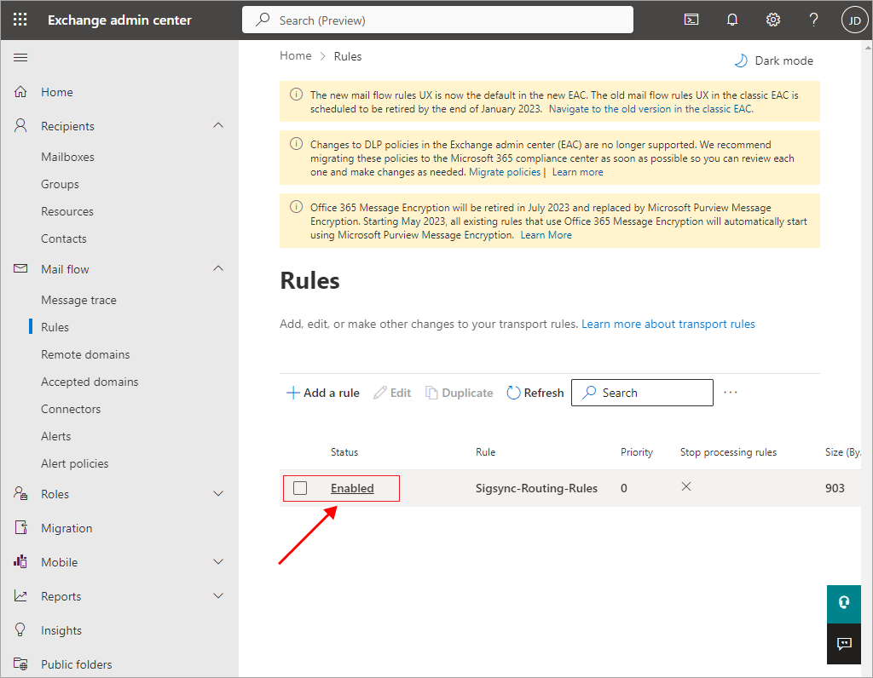The width and height of the screenshot is (873, 678).
Task: Select Rules in the sidebar
Action: (x=55, y=327)
